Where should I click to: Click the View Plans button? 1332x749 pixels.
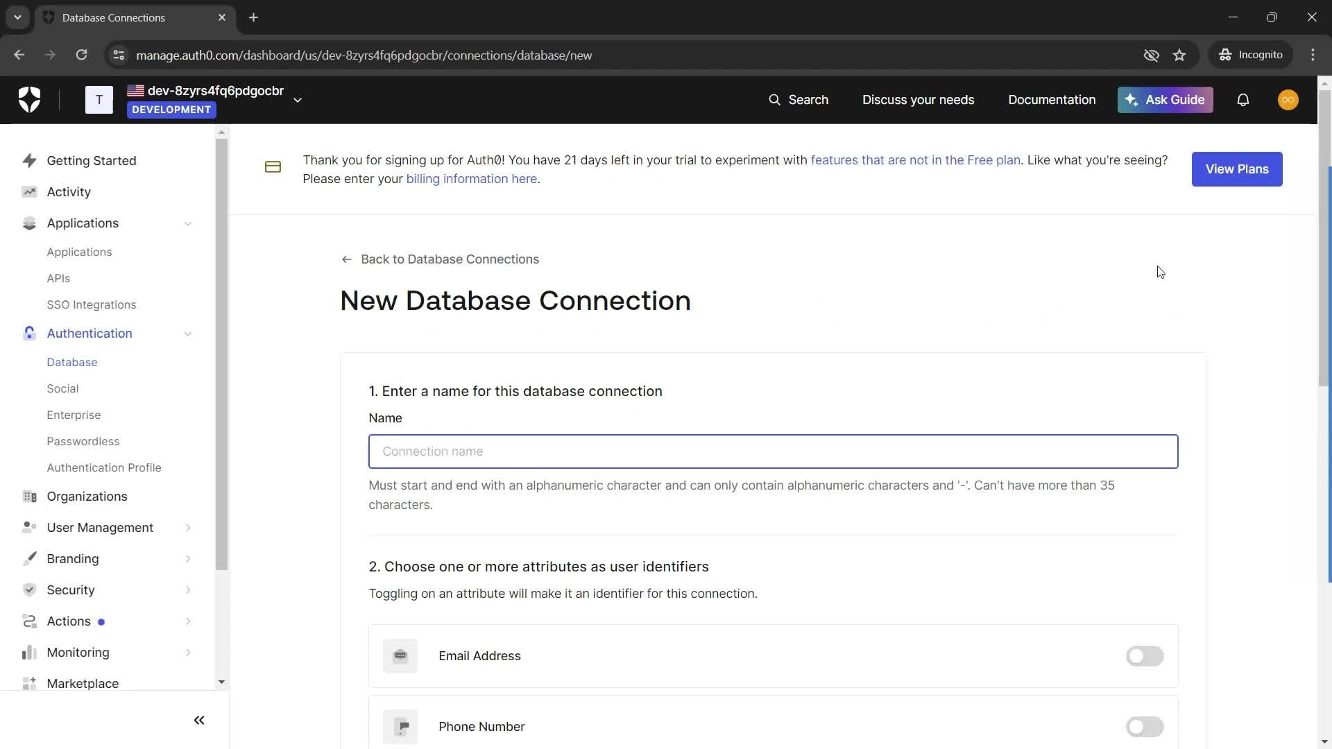[1237, 169]
